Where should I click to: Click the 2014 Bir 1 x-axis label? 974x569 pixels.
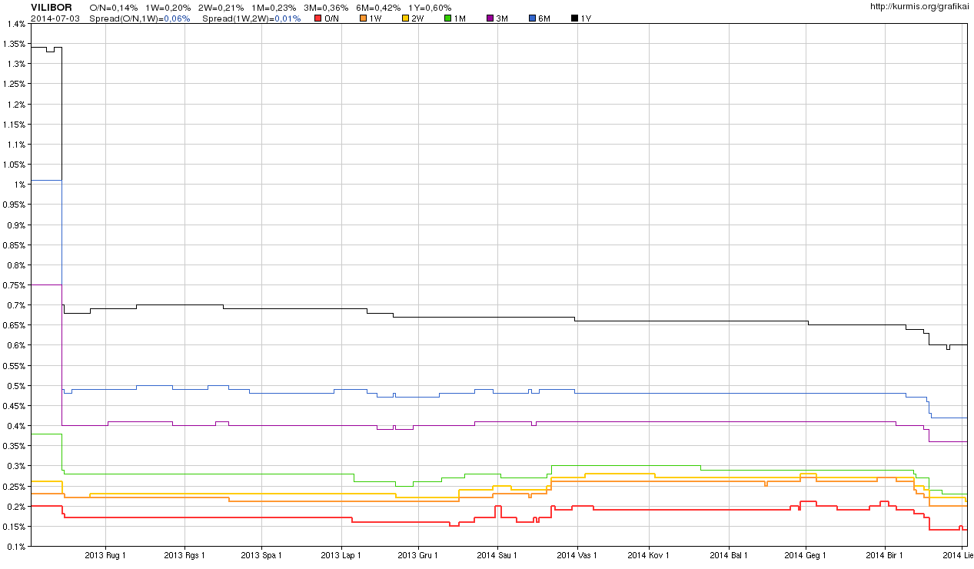885,555
